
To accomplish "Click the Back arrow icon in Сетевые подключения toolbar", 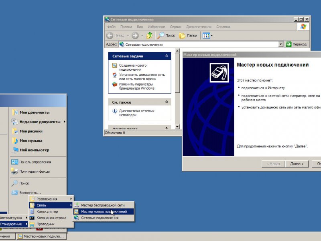I will tap(110, 35).
